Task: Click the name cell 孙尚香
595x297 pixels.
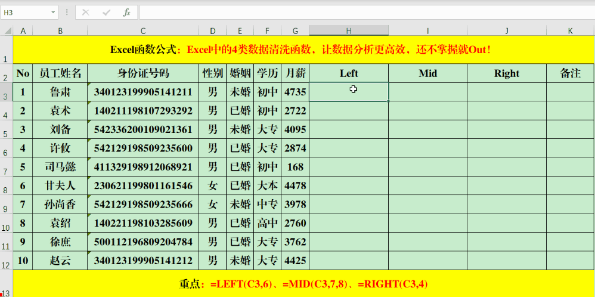Action: pyautogui.click(x=60, y=205)
